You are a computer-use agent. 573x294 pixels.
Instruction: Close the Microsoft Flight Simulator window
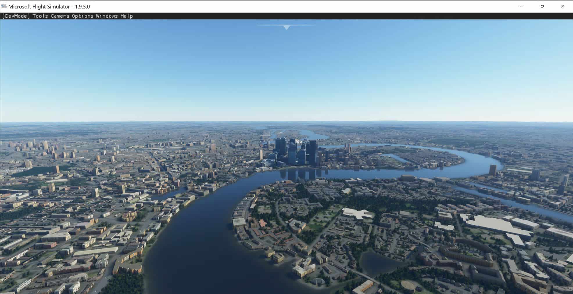[563, 6]
